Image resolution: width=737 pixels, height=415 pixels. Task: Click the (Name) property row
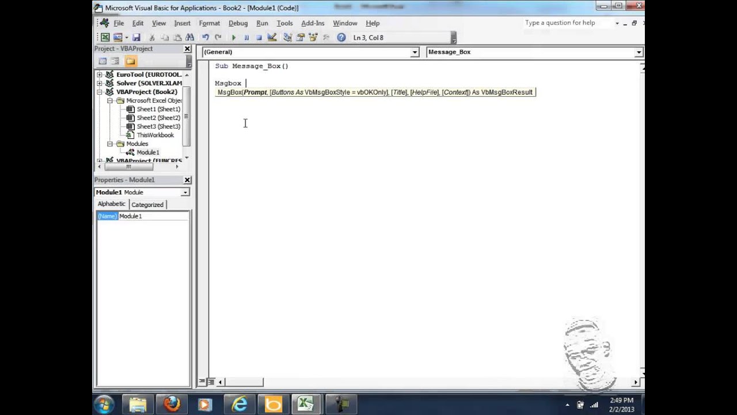(107, 216)
